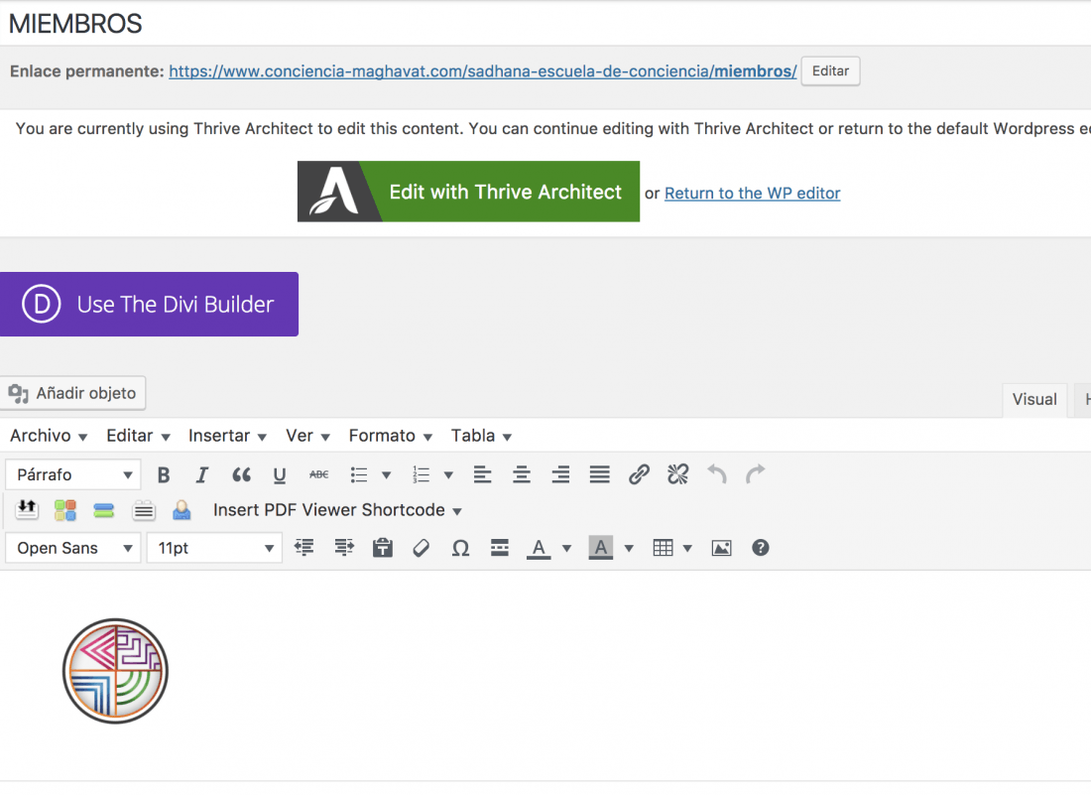Screen dimensions: 1091x795
Task: Align text left
Action: click(482, 474)
